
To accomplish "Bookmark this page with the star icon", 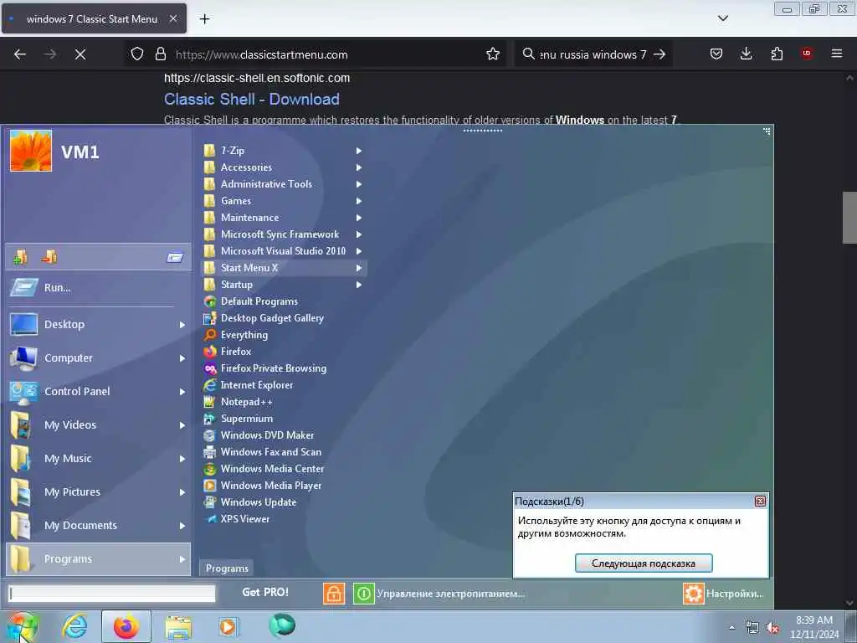I will [x=493, y=54].
